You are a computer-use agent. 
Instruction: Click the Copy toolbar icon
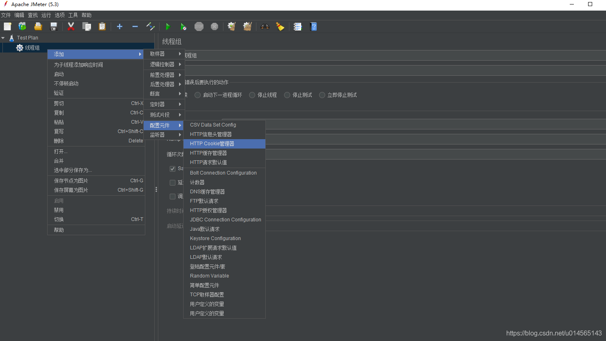click(x=86, y=26)
